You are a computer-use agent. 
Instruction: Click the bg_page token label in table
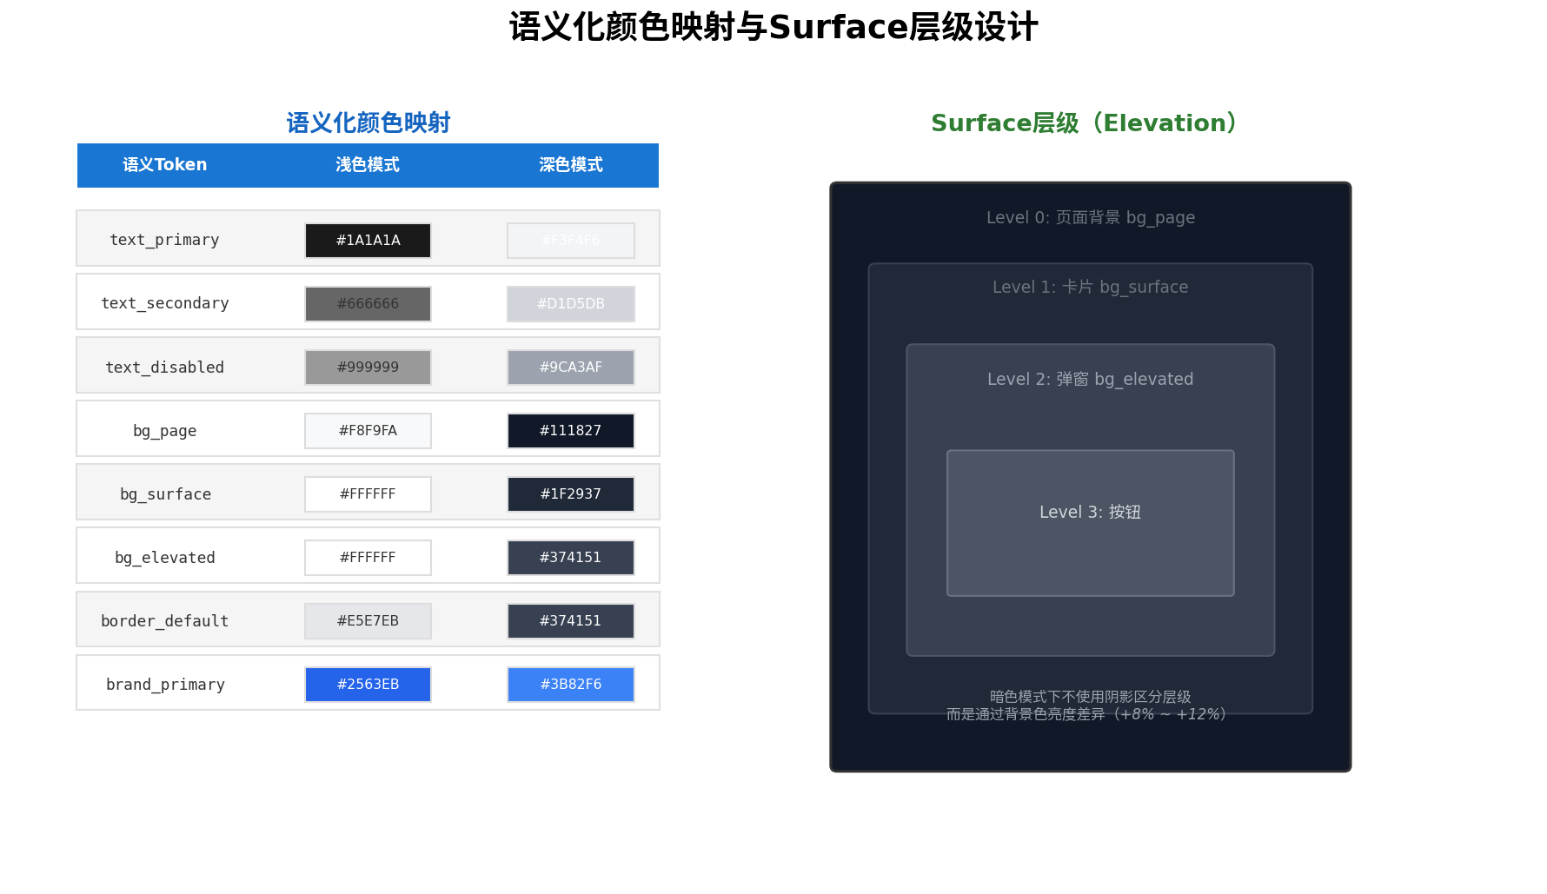[164, 431]
